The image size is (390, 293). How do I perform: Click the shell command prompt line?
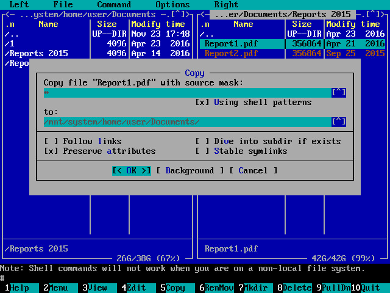coord(195,278)
